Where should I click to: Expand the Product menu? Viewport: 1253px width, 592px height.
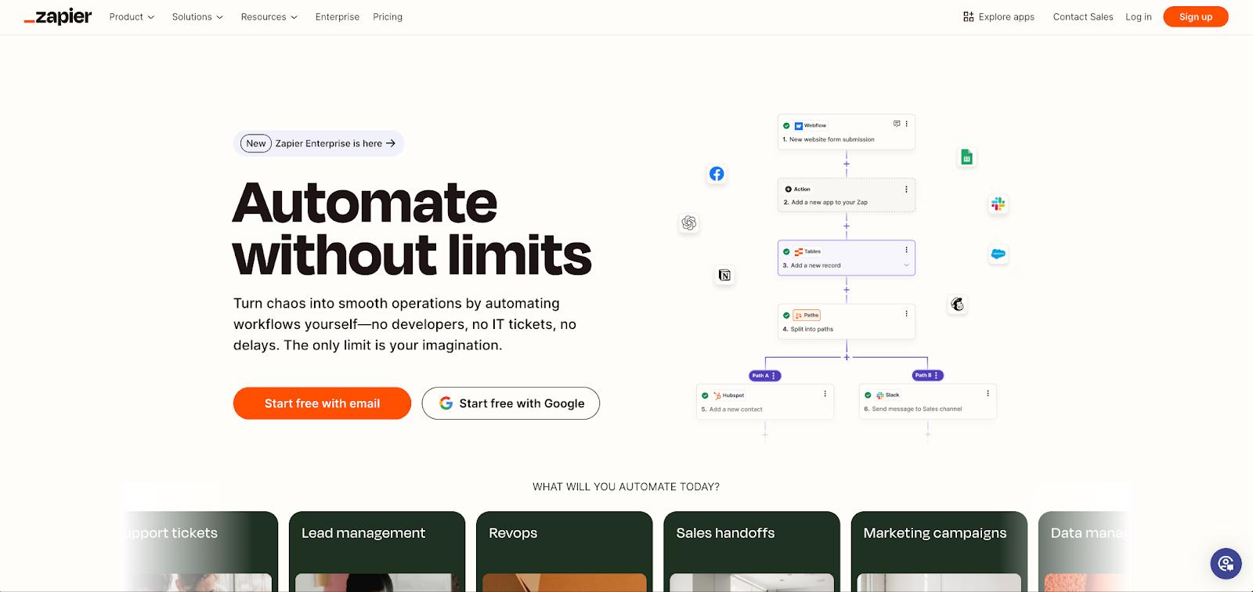(x=132, y=16)
